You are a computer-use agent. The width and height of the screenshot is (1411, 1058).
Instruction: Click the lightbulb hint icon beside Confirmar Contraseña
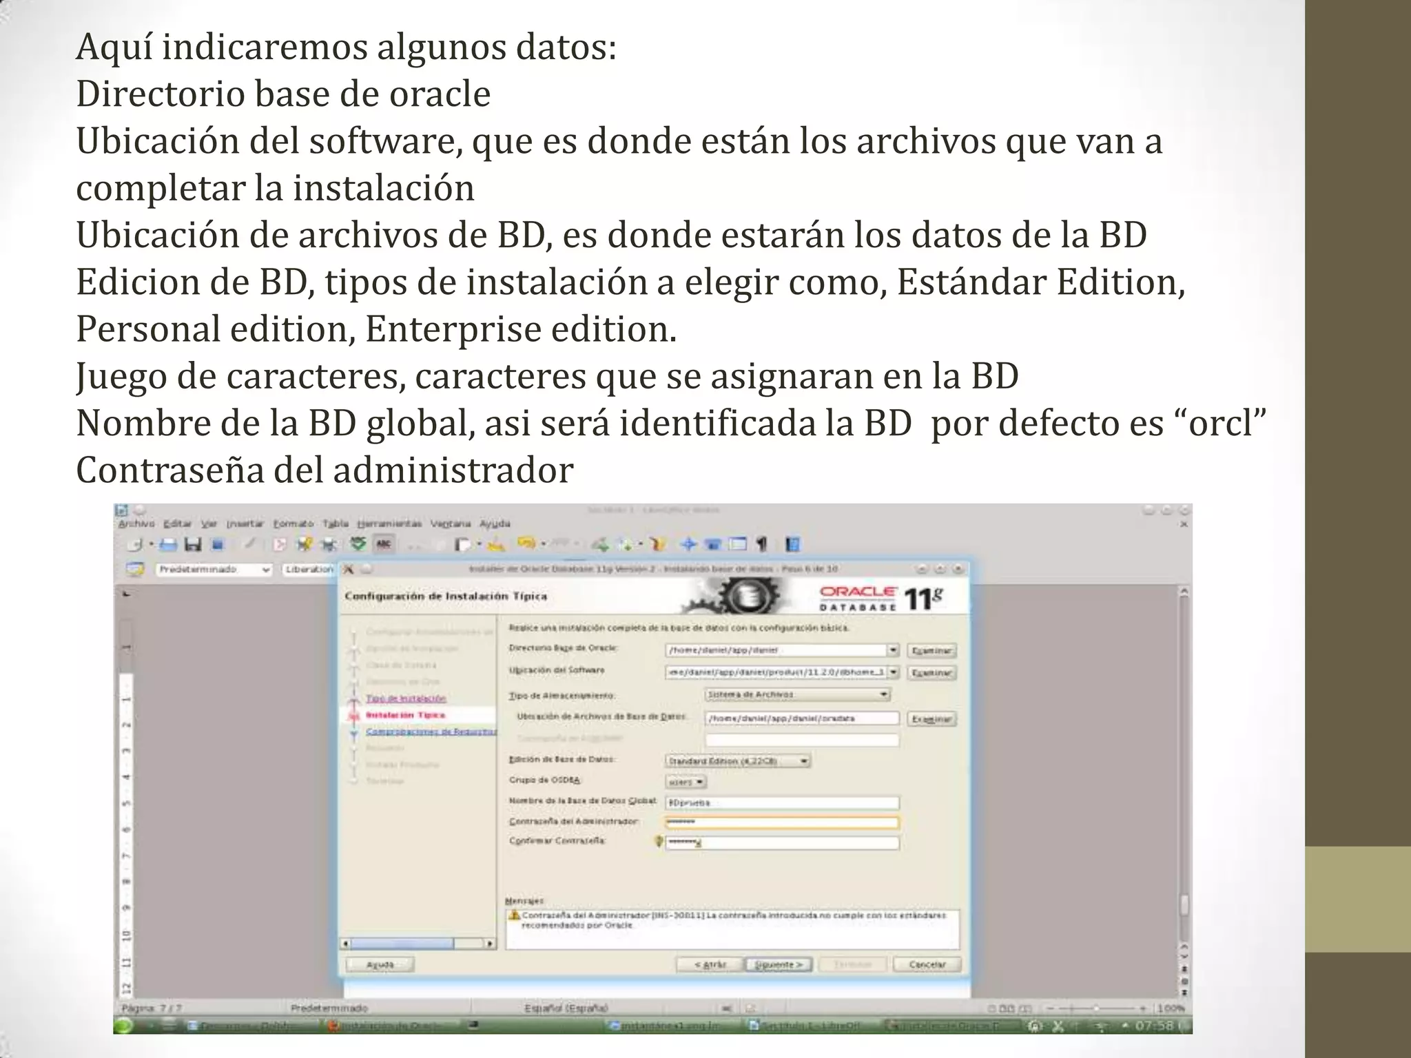point(658,841)
